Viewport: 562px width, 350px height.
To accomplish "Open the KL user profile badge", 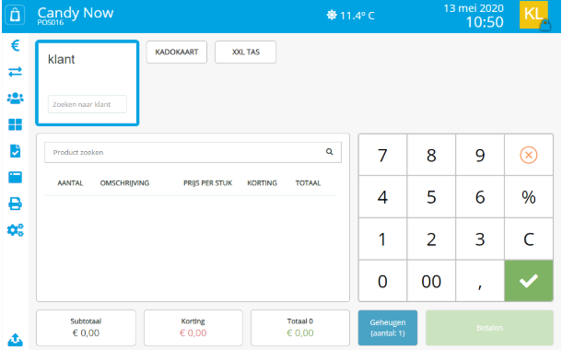I will 534,15.
